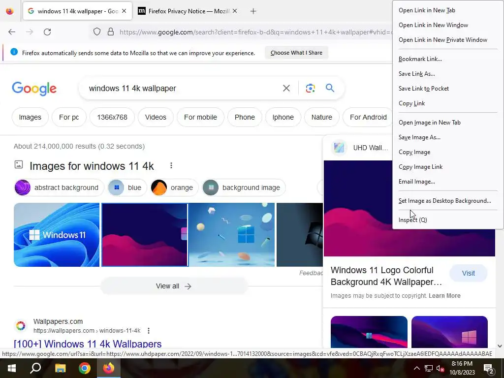Click the Videos filter chip
This screenshot has height=378, width=504.
pyautogui.click(x=156, y=117)
